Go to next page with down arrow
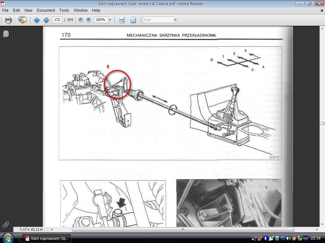325x243 pixels. tap(46, 20)
